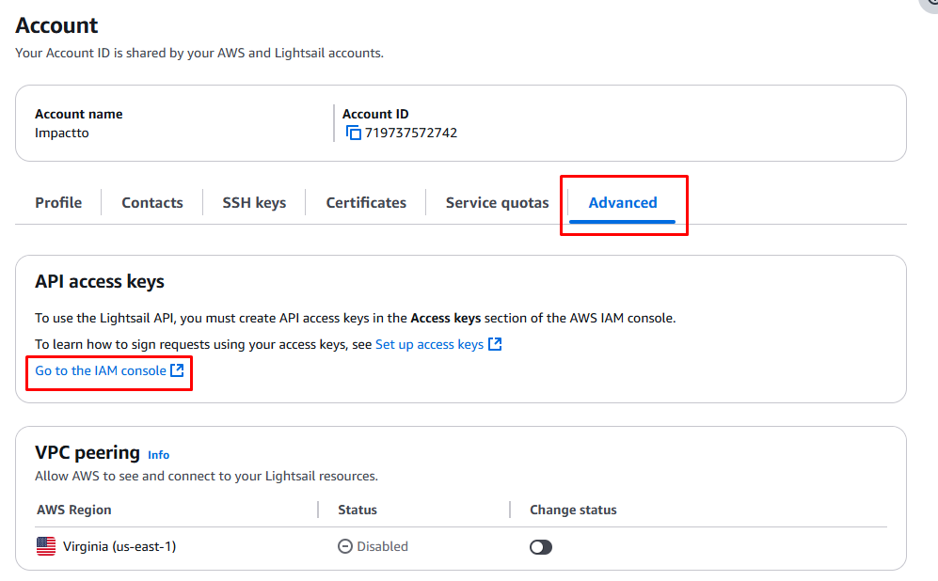This screenshot has height=581, width=938.
Task: Open the Info link next to VPC peering
Action: click(x=158, y=455)
